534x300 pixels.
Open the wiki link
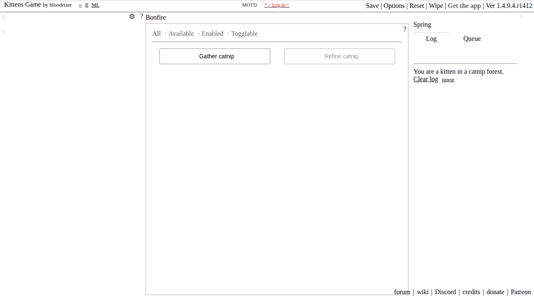tap(422, 292)
